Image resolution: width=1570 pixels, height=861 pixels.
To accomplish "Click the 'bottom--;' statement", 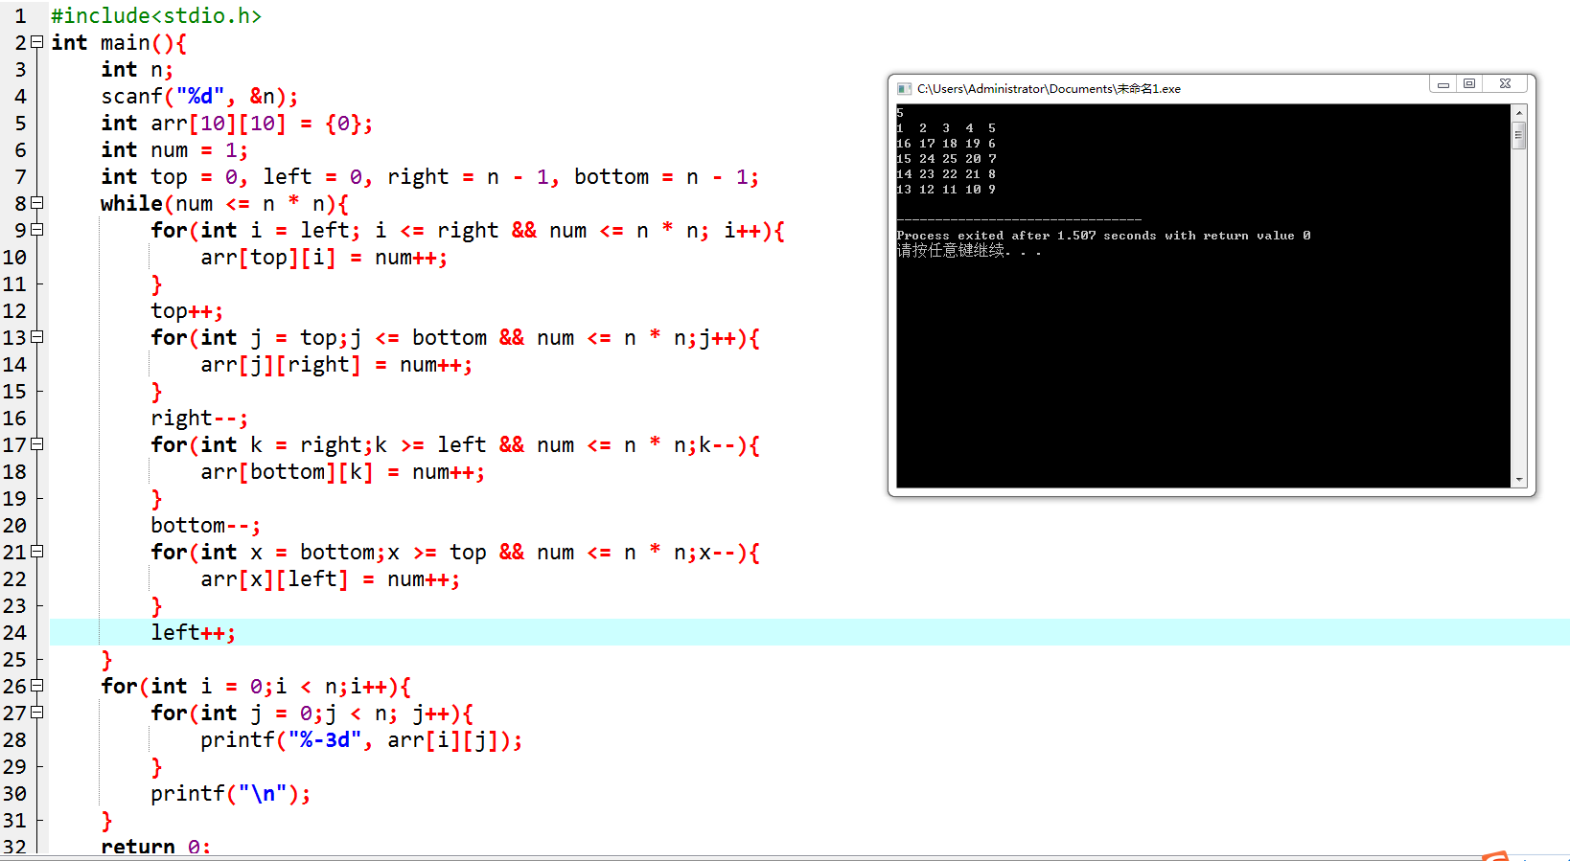I will (x=205, y=525).
